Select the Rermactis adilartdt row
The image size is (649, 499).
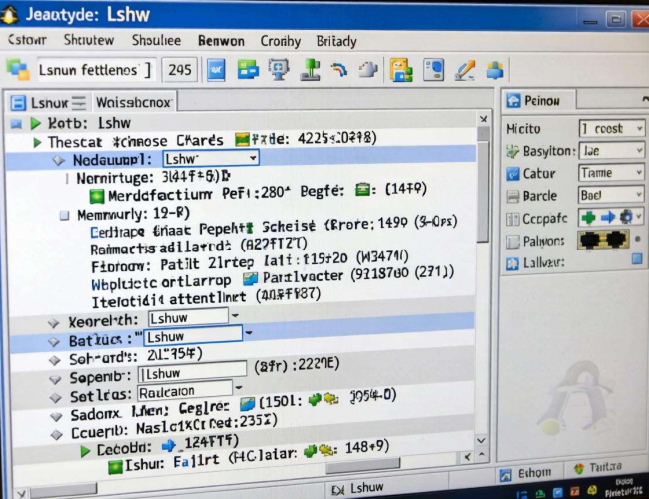pos(199,246)
